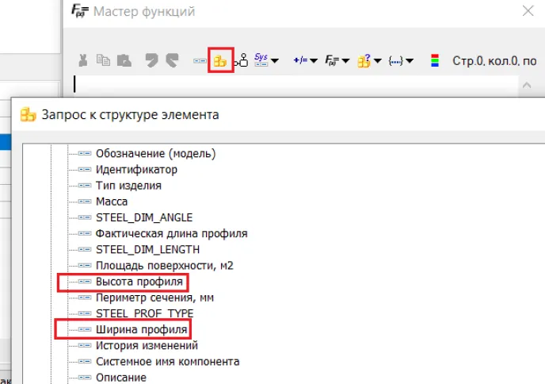Pick the STEEL_DIM_LENGTH entry
The width and height of the screenshot is (545, 384).
pos(147,249)
